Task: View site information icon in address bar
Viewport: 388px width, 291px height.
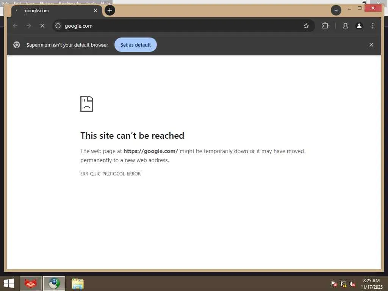Action: tap(58, 26)
